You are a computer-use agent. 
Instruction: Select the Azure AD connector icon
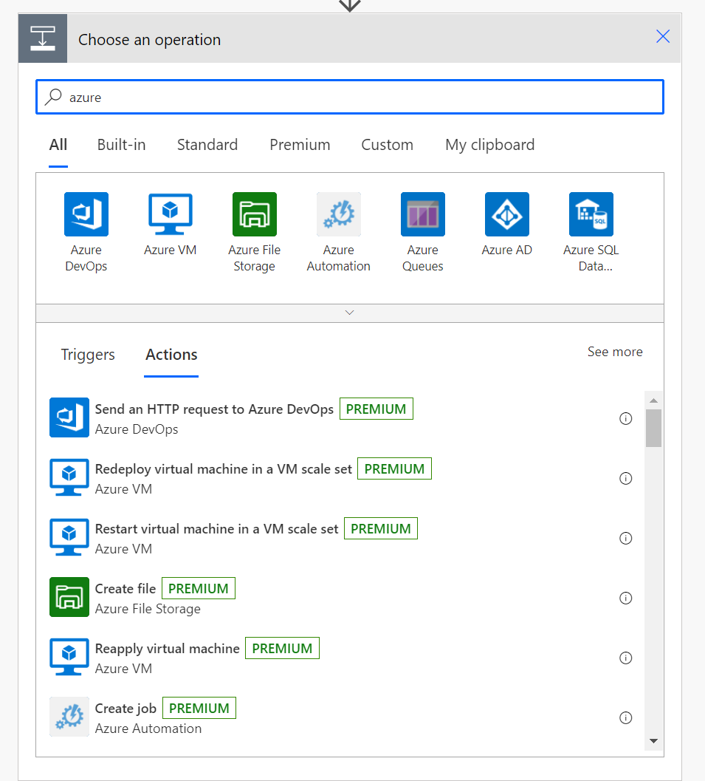(x=507, y=214)
